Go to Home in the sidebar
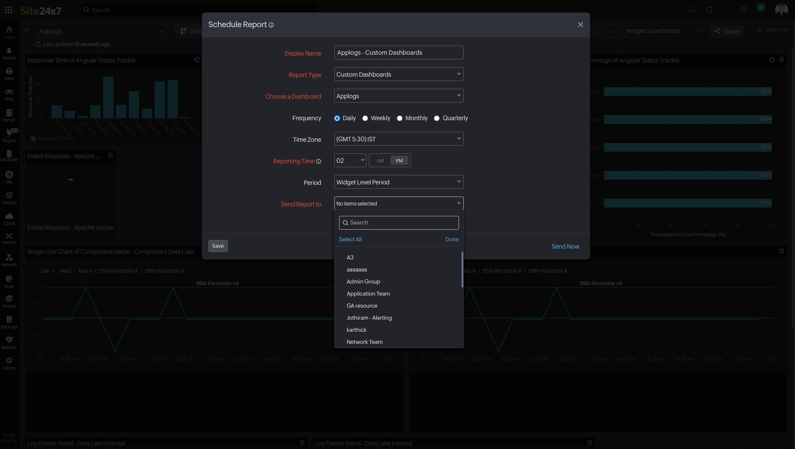Image resolution: width=795 pixels, height=449 pixels. pyautogui.click(x=9, y=32)
